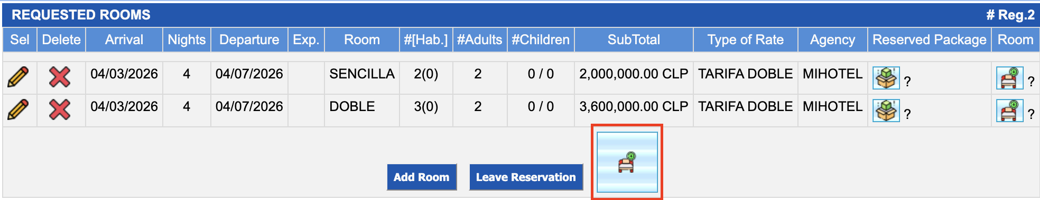Click the large highlighted bed icon button
This screenshot has width=1040, height=200.
[x=627, y=162]
